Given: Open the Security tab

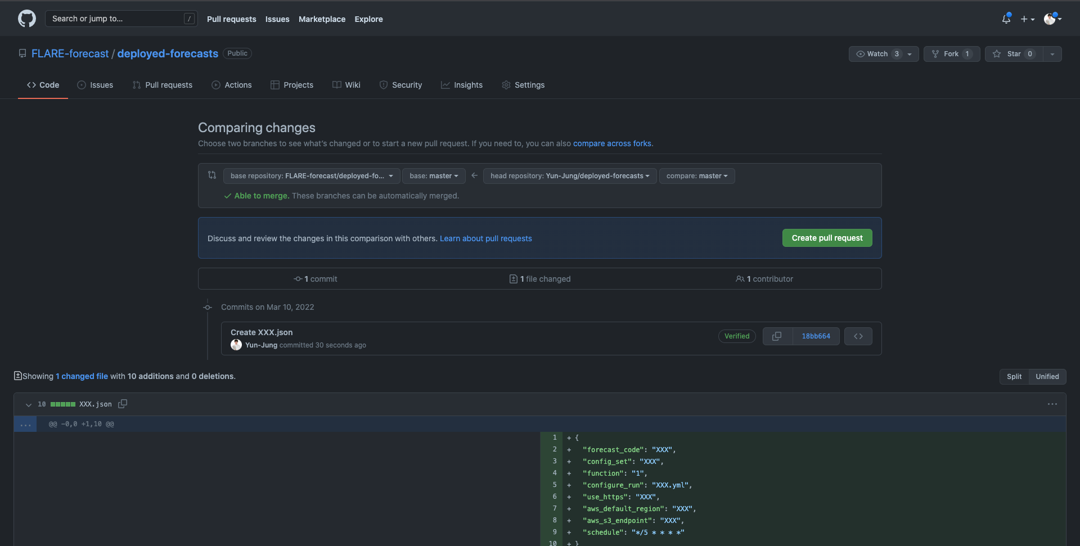Looking at the screenshot, I should [400, 85].
